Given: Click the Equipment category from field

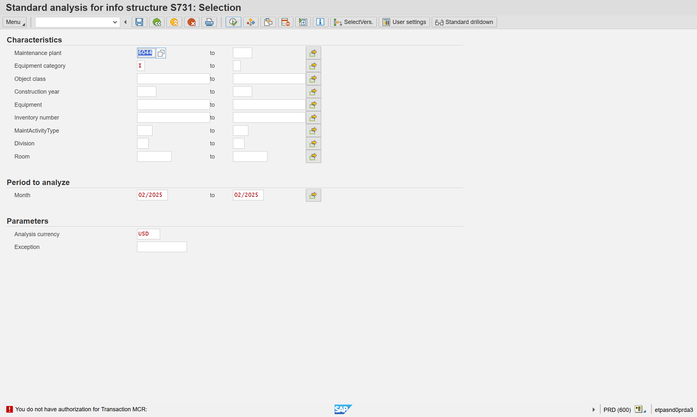Looking at the screenshot, I should coord(141,66).
